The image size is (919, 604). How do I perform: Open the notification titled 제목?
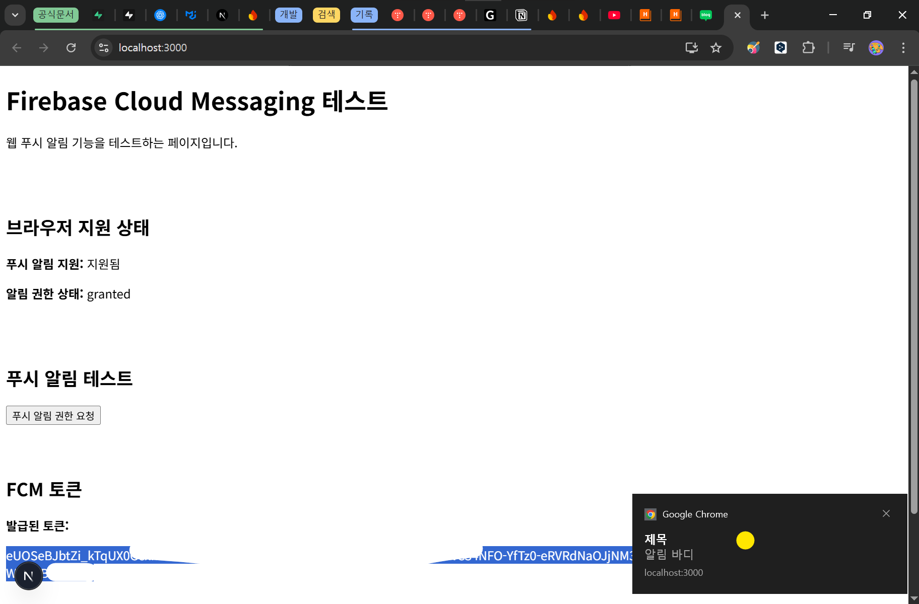(x=769, y=544)
